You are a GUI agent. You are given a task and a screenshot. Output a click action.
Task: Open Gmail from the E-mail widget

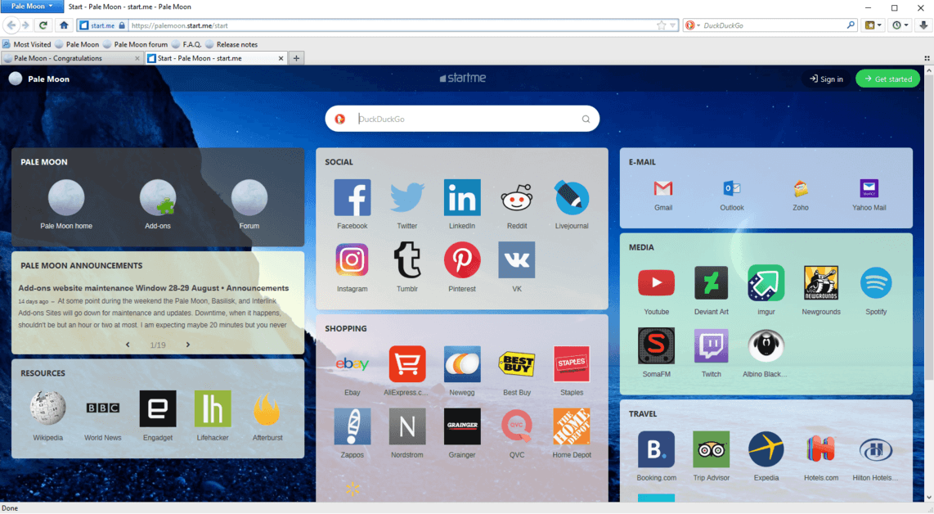tap(663, 189)
